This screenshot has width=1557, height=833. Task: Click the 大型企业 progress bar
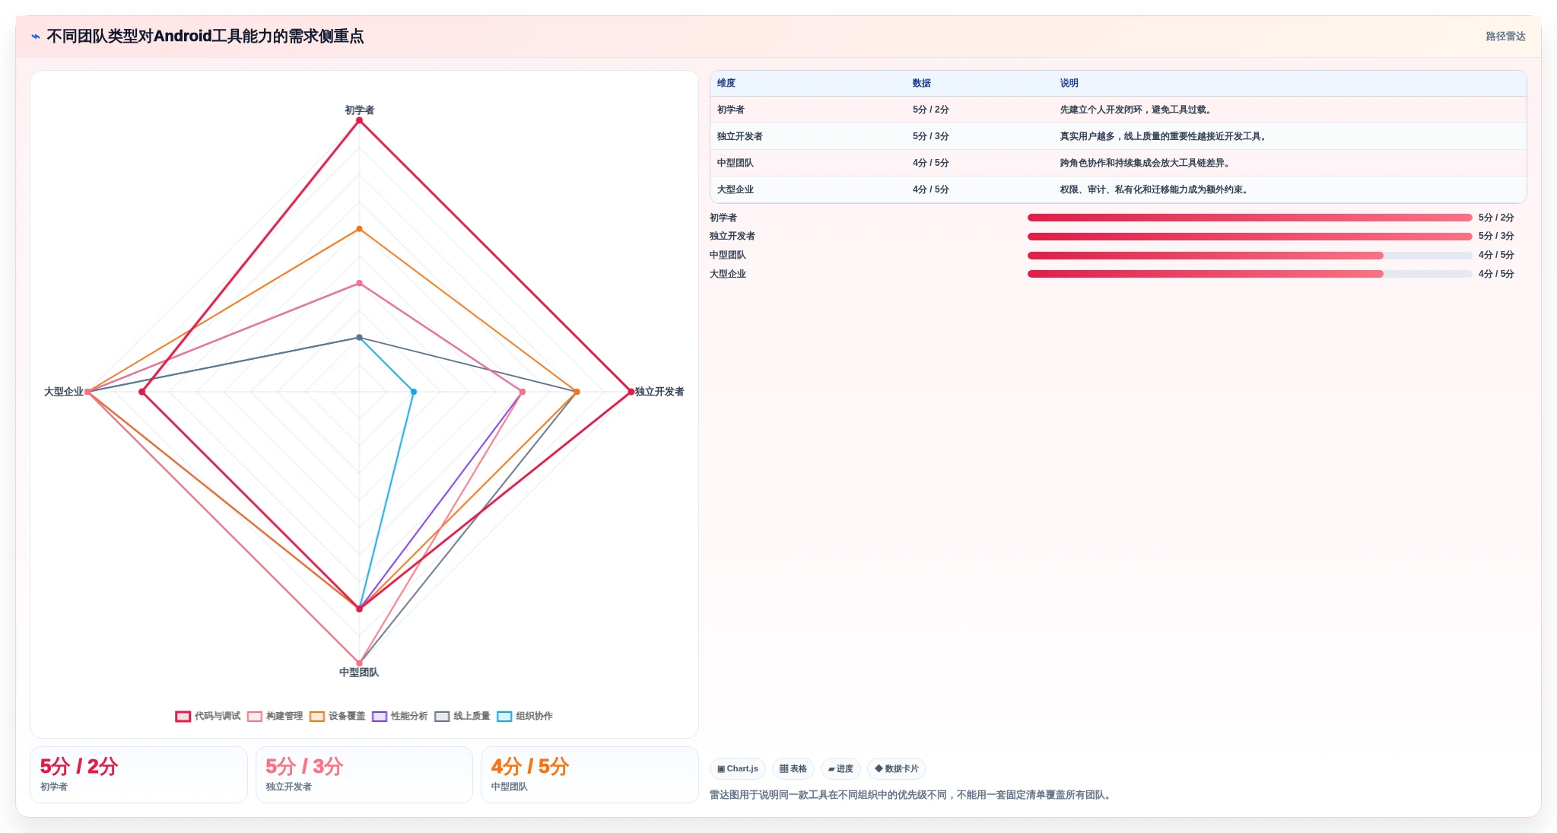[x=1250, y=274]
